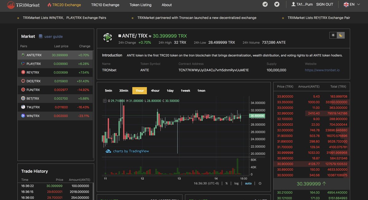The width and height of the screenshot is (368, 200).
Task: Click the TradingView cloud logo
Action: coord(108,151)
